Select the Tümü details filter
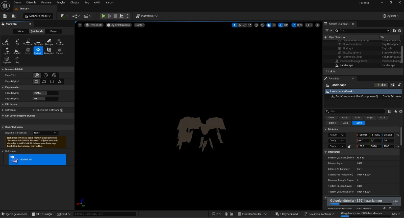This screenshot has height=218, width=404. coord(359,123)
